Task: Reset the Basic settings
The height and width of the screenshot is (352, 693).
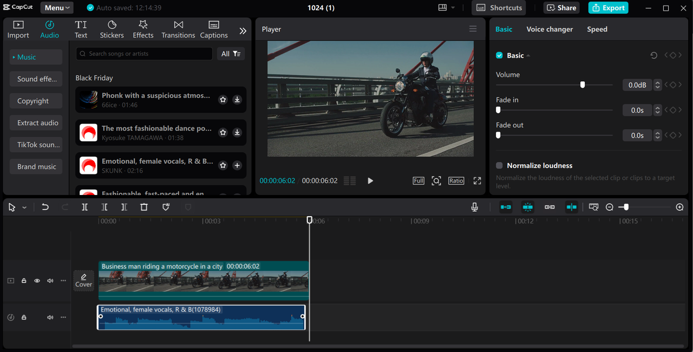Action: 654,55
